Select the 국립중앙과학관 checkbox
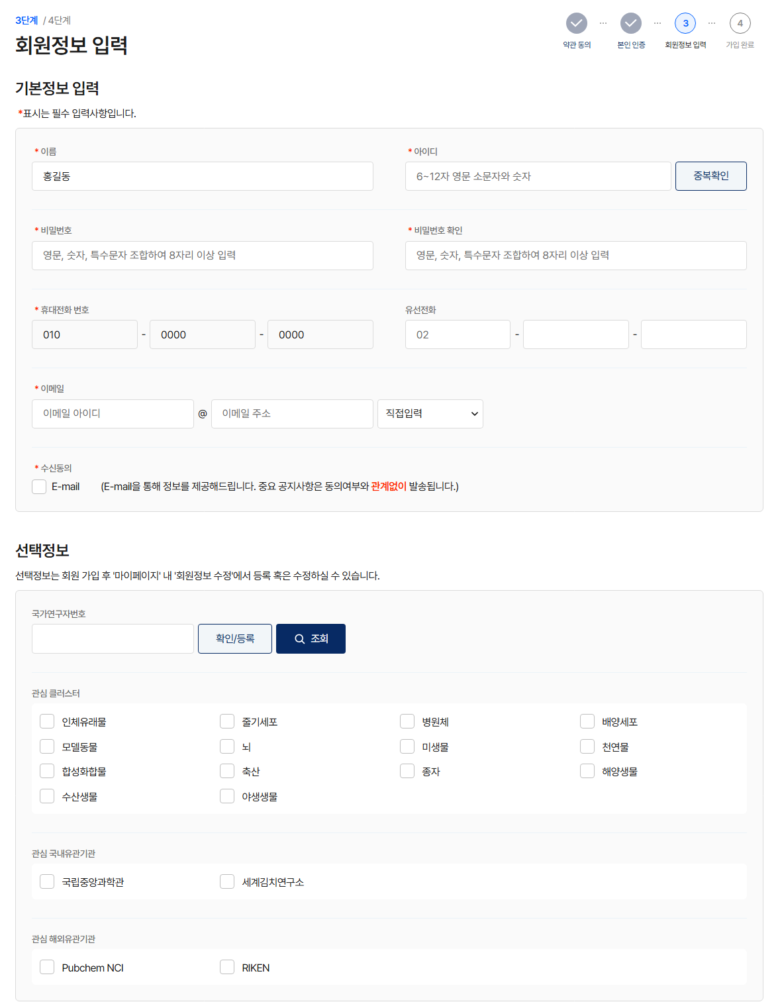The width and height of the screenshot is (778, 1002). (x=47, y=881)
